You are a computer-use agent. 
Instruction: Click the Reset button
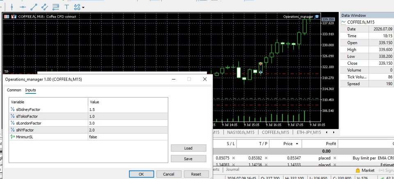[x=196, y=174]
